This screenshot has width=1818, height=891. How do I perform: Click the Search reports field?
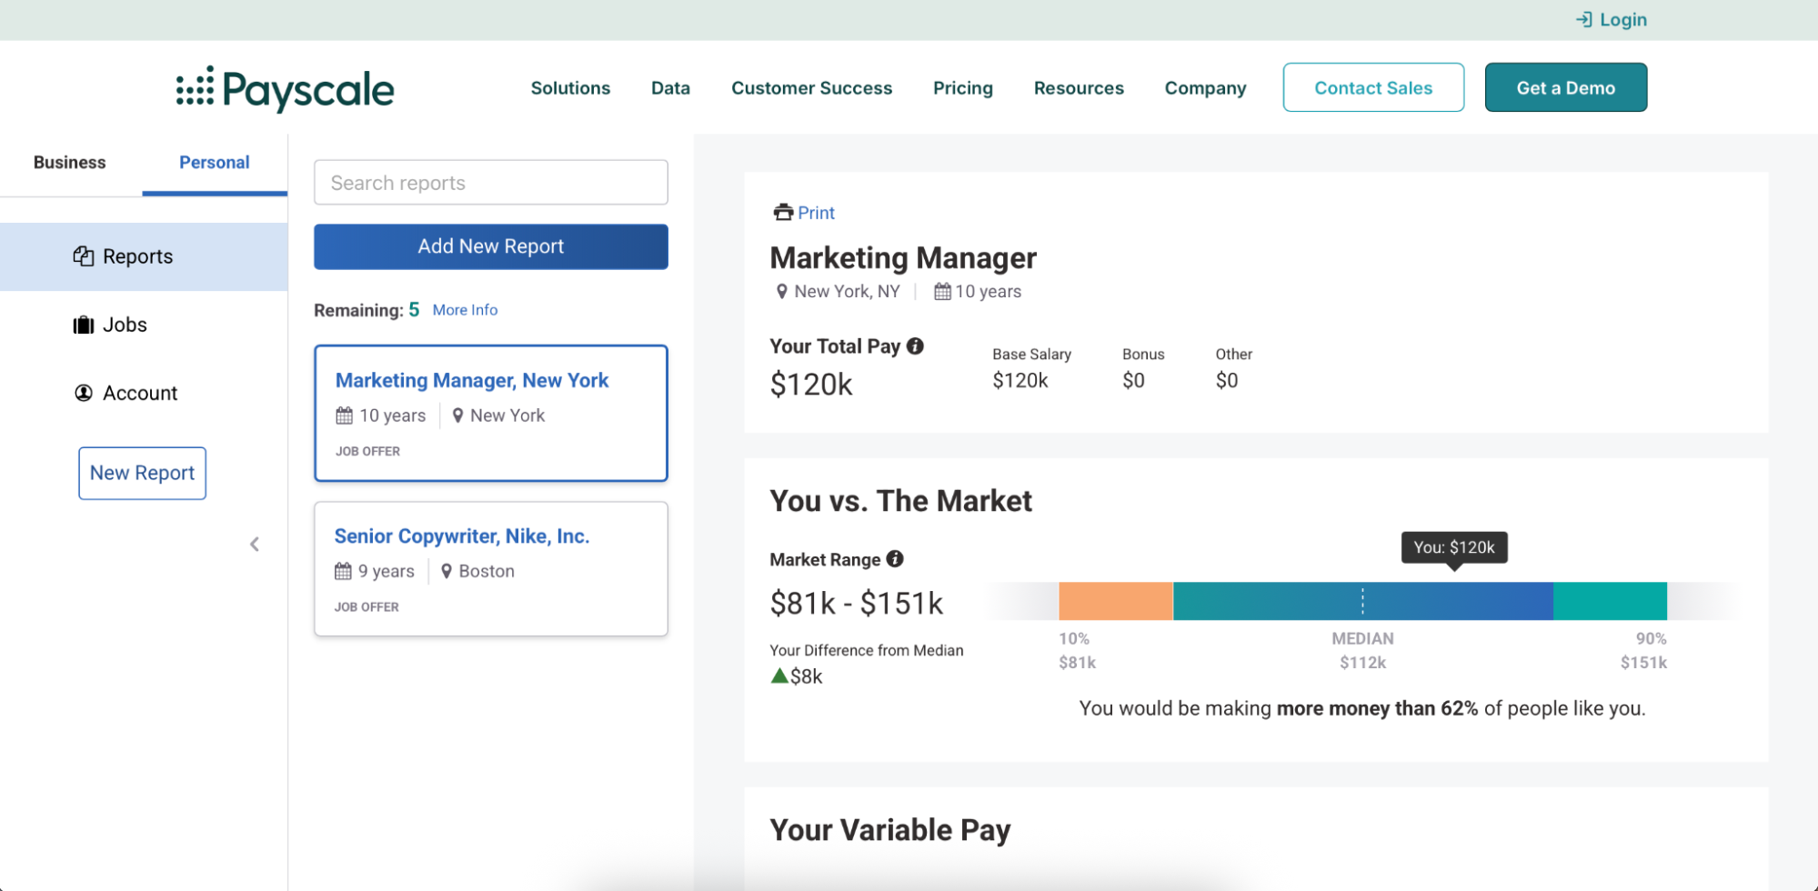(x=491, y=183)
